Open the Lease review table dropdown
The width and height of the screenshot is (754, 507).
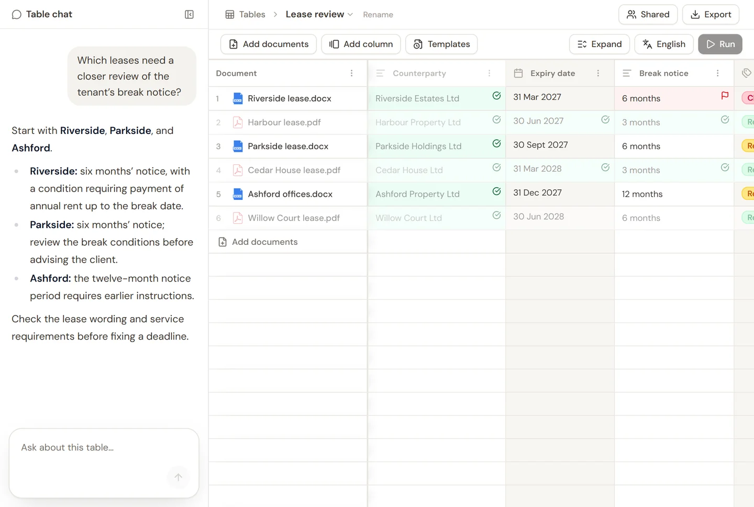[x=319, y=15]
